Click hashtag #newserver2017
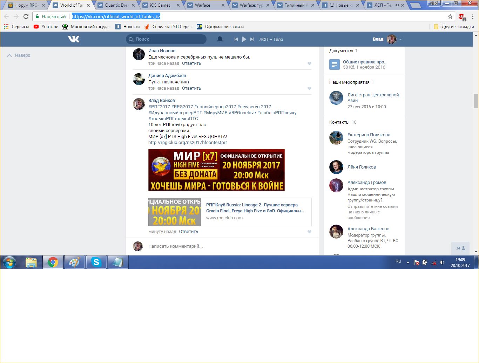 tap(254, 107)
